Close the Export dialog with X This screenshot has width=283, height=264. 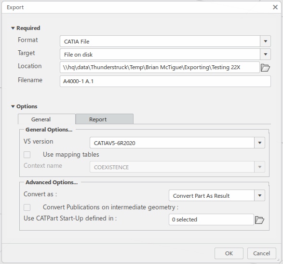coord(275,7)
